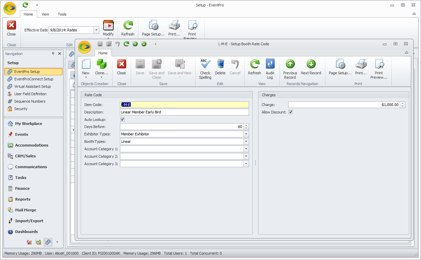
Task: Open User Field Definition
Action: pos(30,94)
